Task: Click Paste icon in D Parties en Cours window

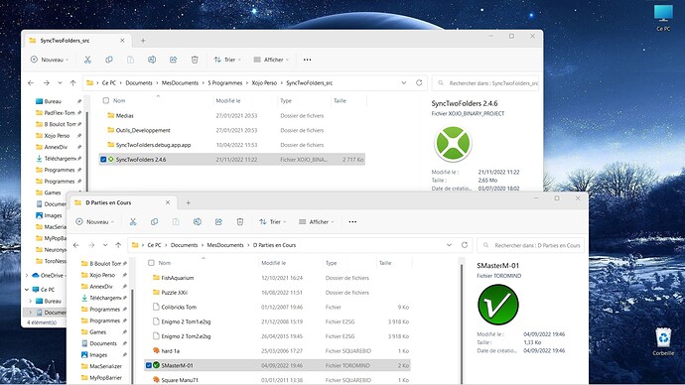Action: [x=176, y=221]
